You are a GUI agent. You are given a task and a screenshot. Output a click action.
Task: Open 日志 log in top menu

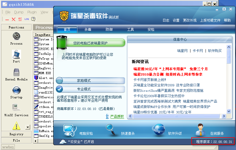pos(166,20)
